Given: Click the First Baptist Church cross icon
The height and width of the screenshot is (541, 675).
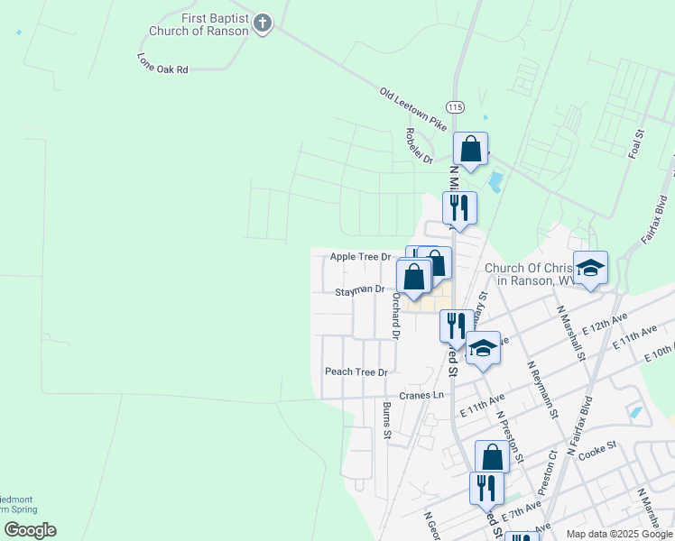Looking at the screenshot, I should 263,23.
